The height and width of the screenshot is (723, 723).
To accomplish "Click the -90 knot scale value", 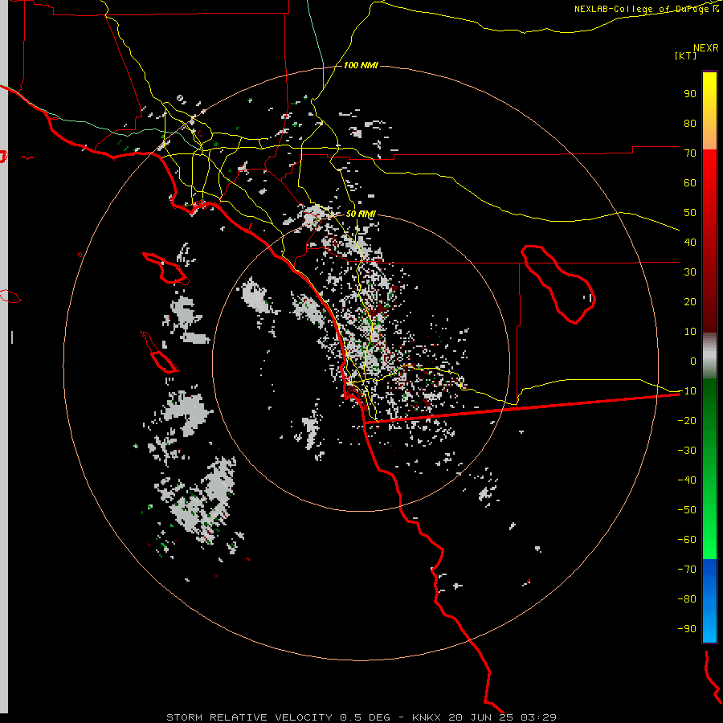I will coord(687,629).
